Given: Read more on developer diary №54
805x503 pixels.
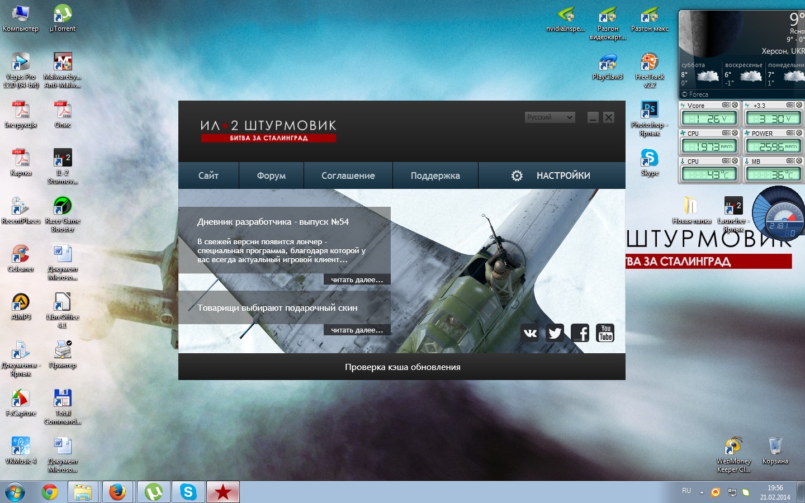Looking at the screenshot, I should tap(357, 279).
